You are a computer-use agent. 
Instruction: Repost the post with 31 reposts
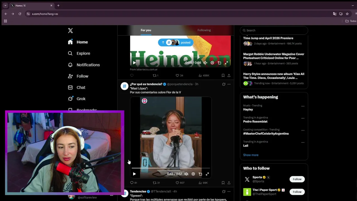click(156, 183)
